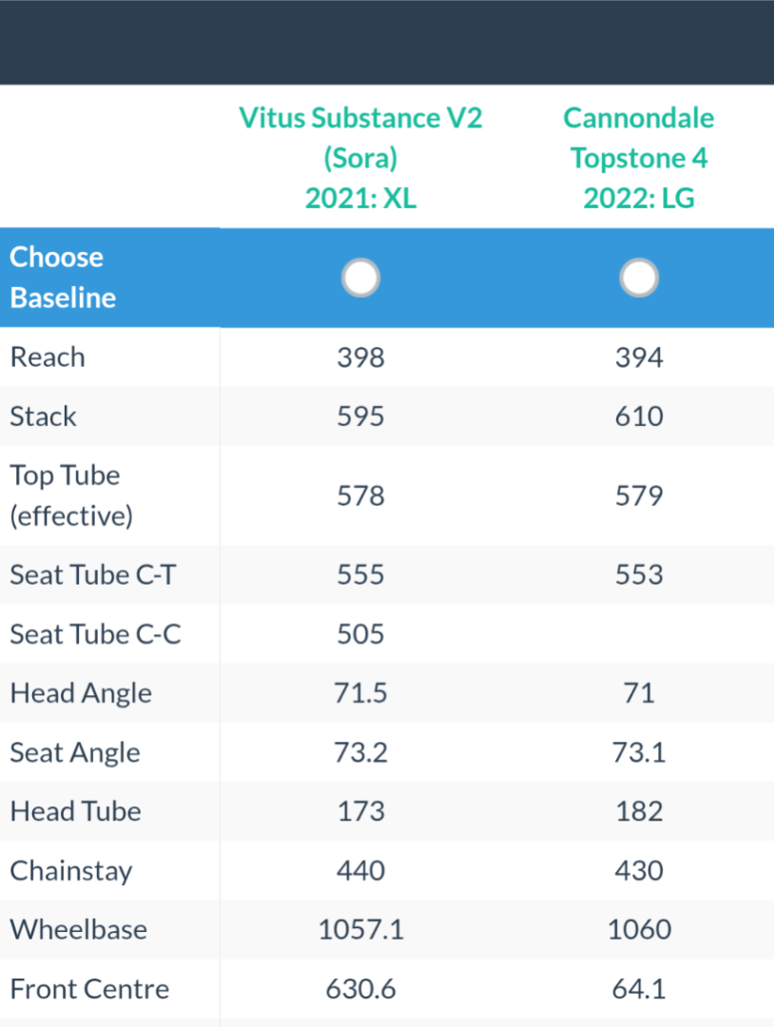774x1027 pixels.
Task: Select the Wheelbase row label
Action: (79, 929)
